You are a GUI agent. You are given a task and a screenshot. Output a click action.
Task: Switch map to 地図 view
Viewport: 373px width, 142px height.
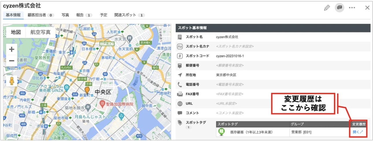[x=16, y=32]
